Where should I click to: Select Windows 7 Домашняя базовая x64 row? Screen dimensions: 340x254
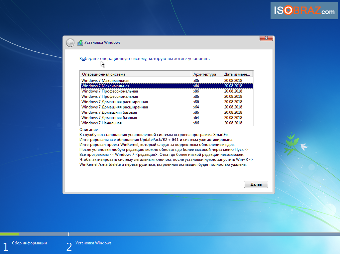167,118
